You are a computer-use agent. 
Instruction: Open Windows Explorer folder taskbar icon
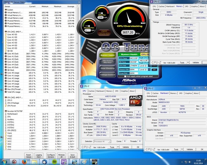(x=34, y=162)
